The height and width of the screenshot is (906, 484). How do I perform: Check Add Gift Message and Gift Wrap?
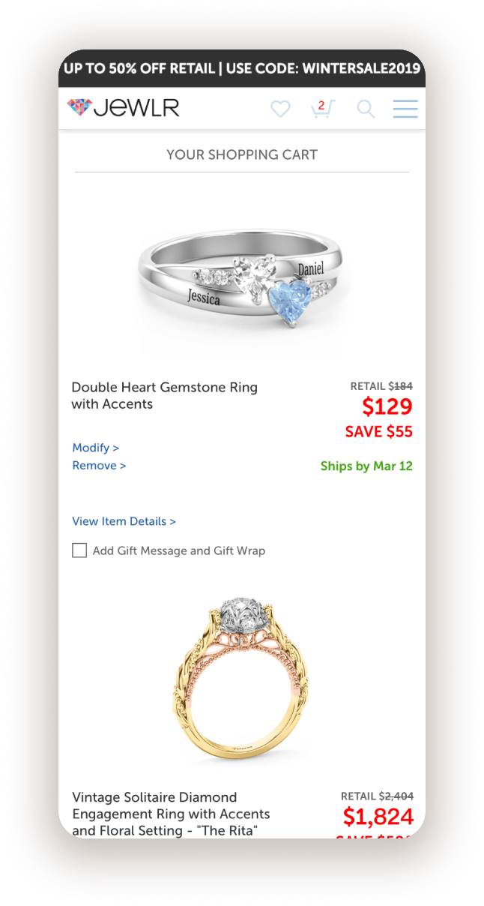[79, 550]
